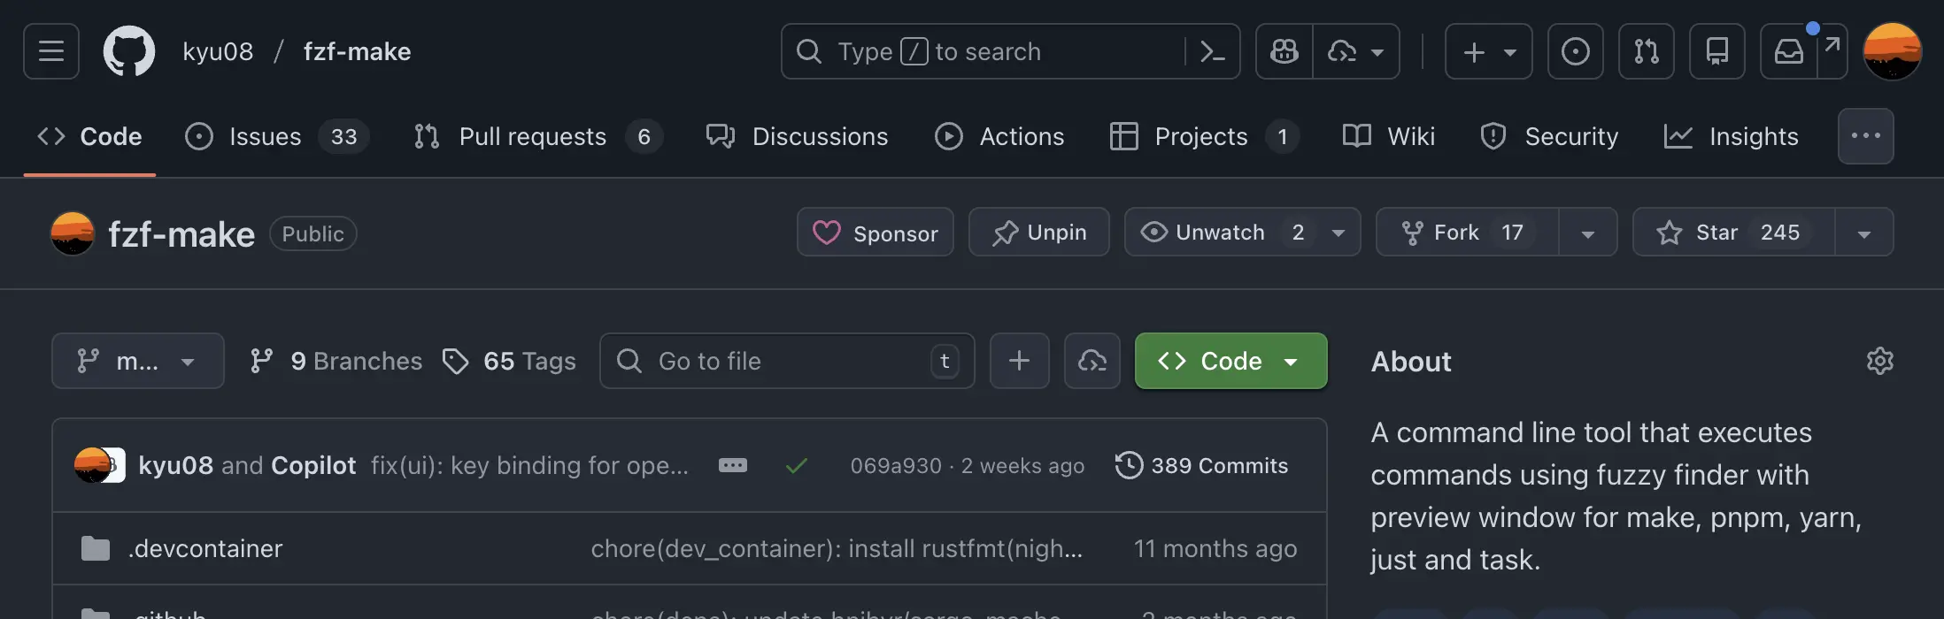Open the hamburger navigation menu
This screenshot has width=1944, height=619.
51,51
